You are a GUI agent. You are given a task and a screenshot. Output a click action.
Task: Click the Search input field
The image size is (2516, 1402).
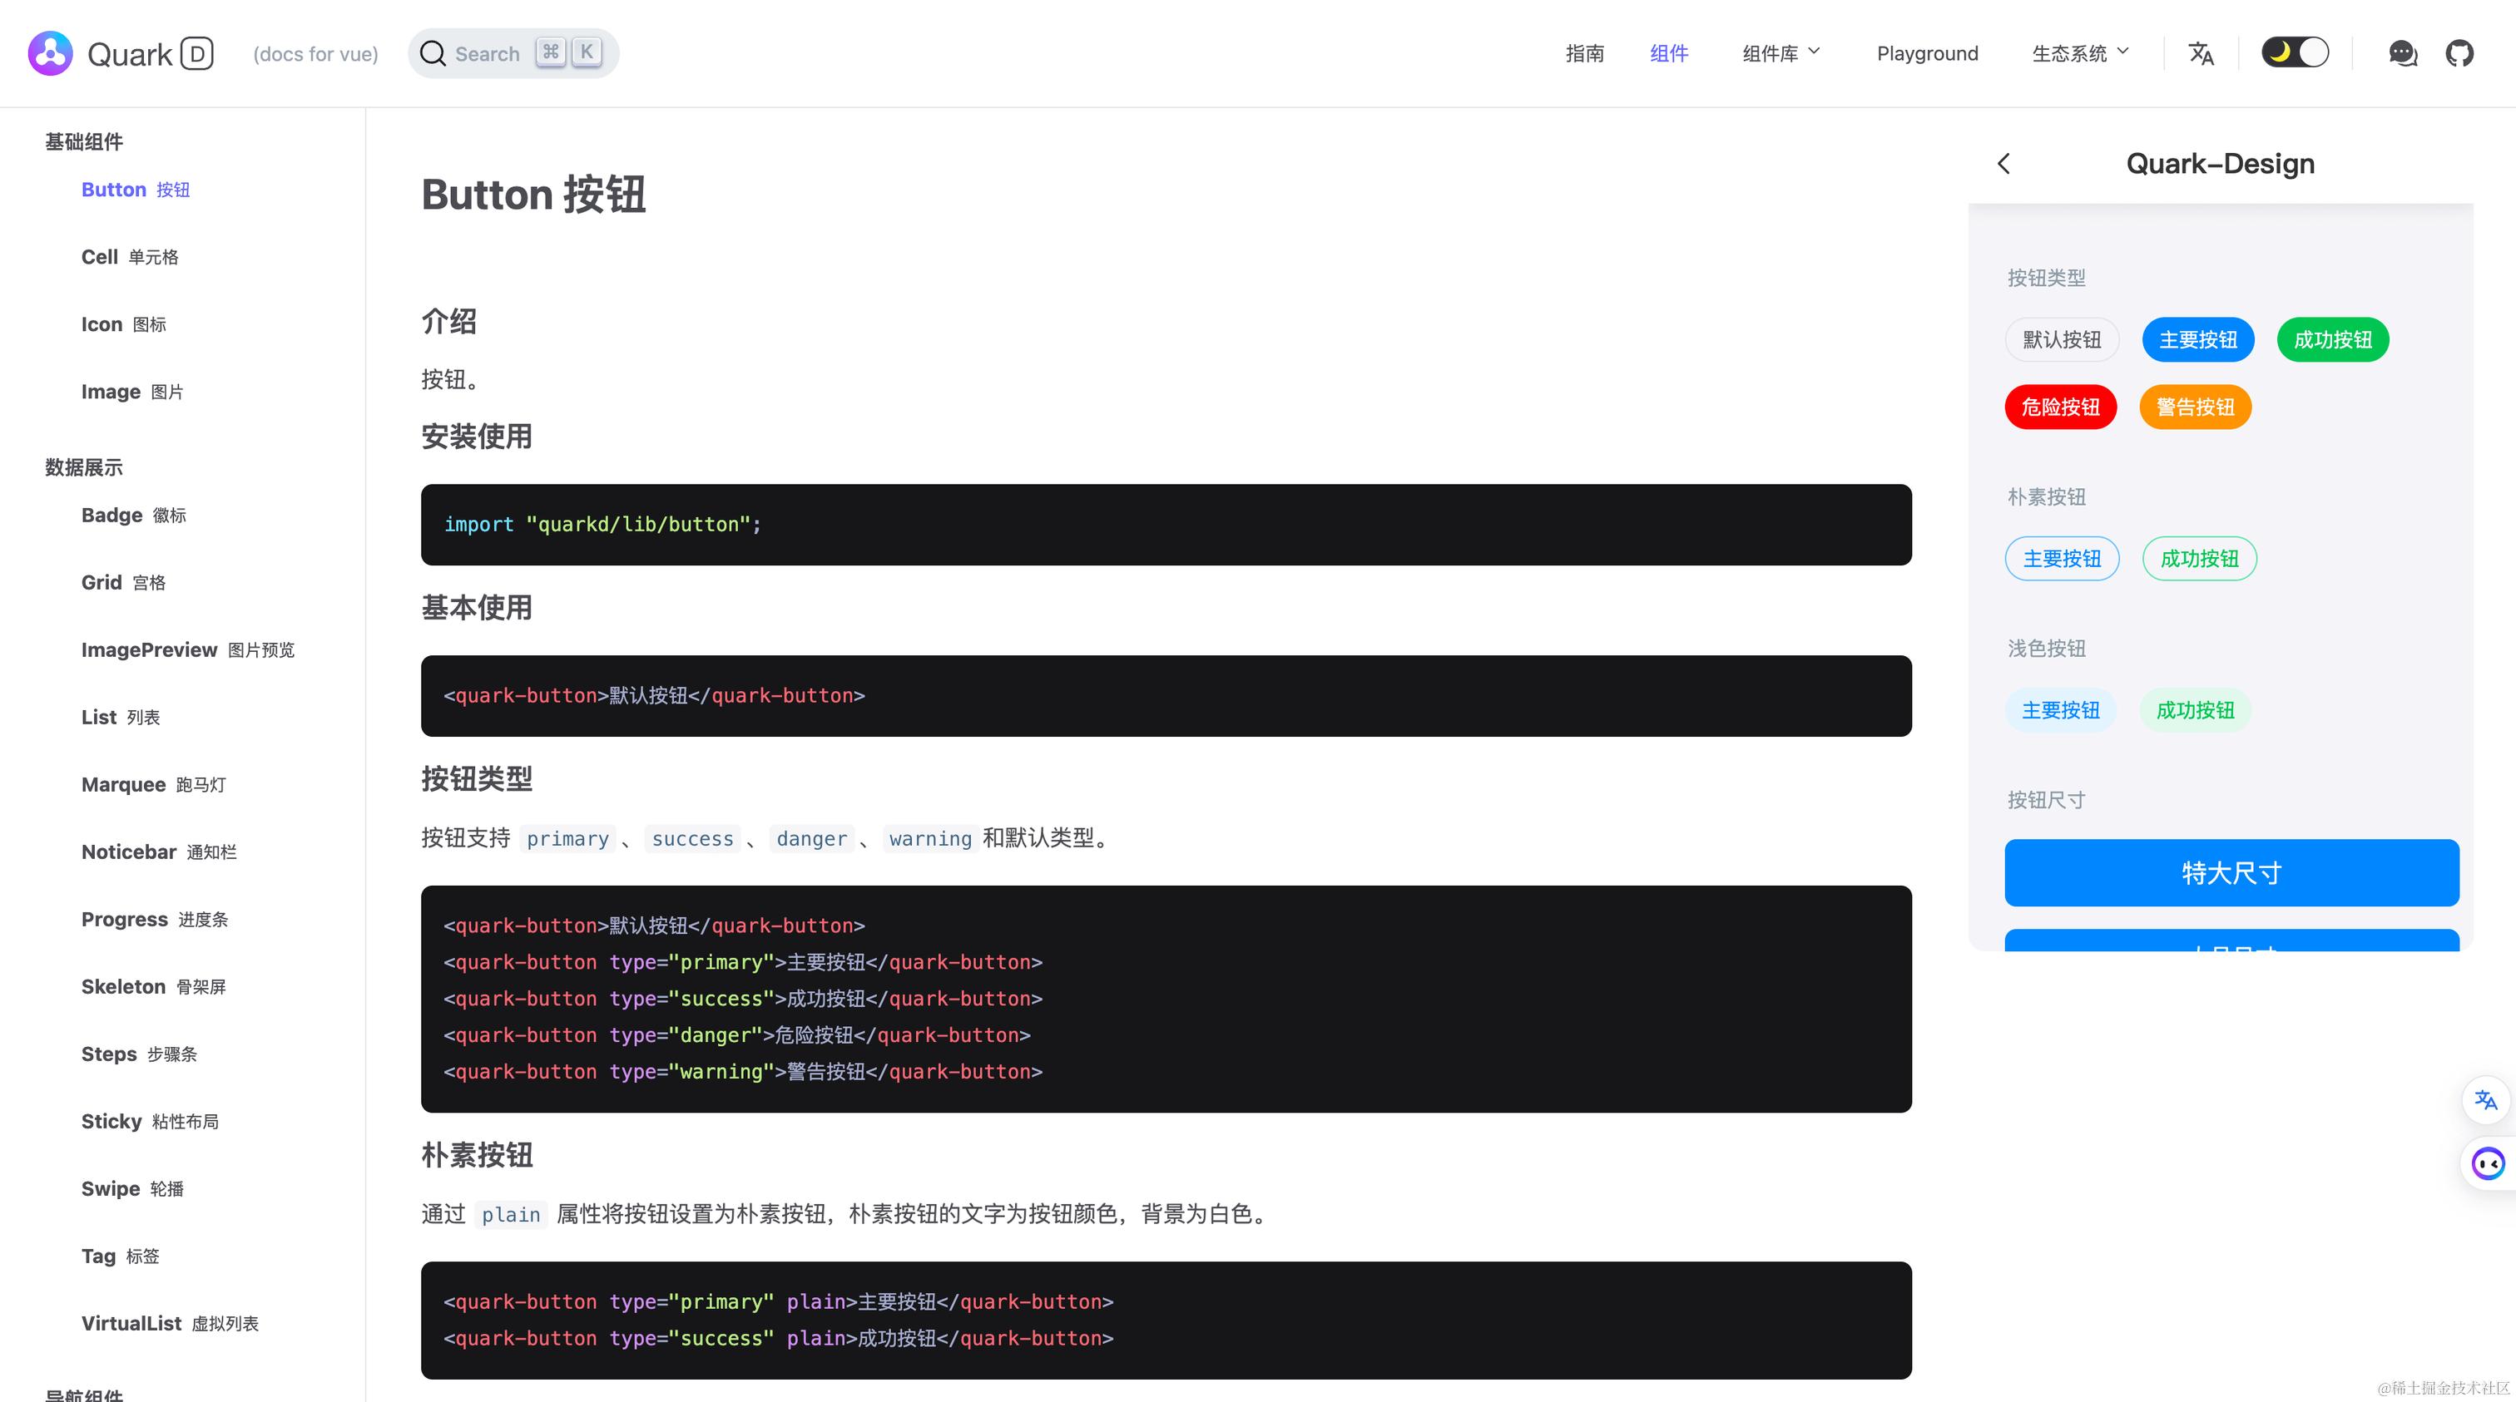(488, 54)
